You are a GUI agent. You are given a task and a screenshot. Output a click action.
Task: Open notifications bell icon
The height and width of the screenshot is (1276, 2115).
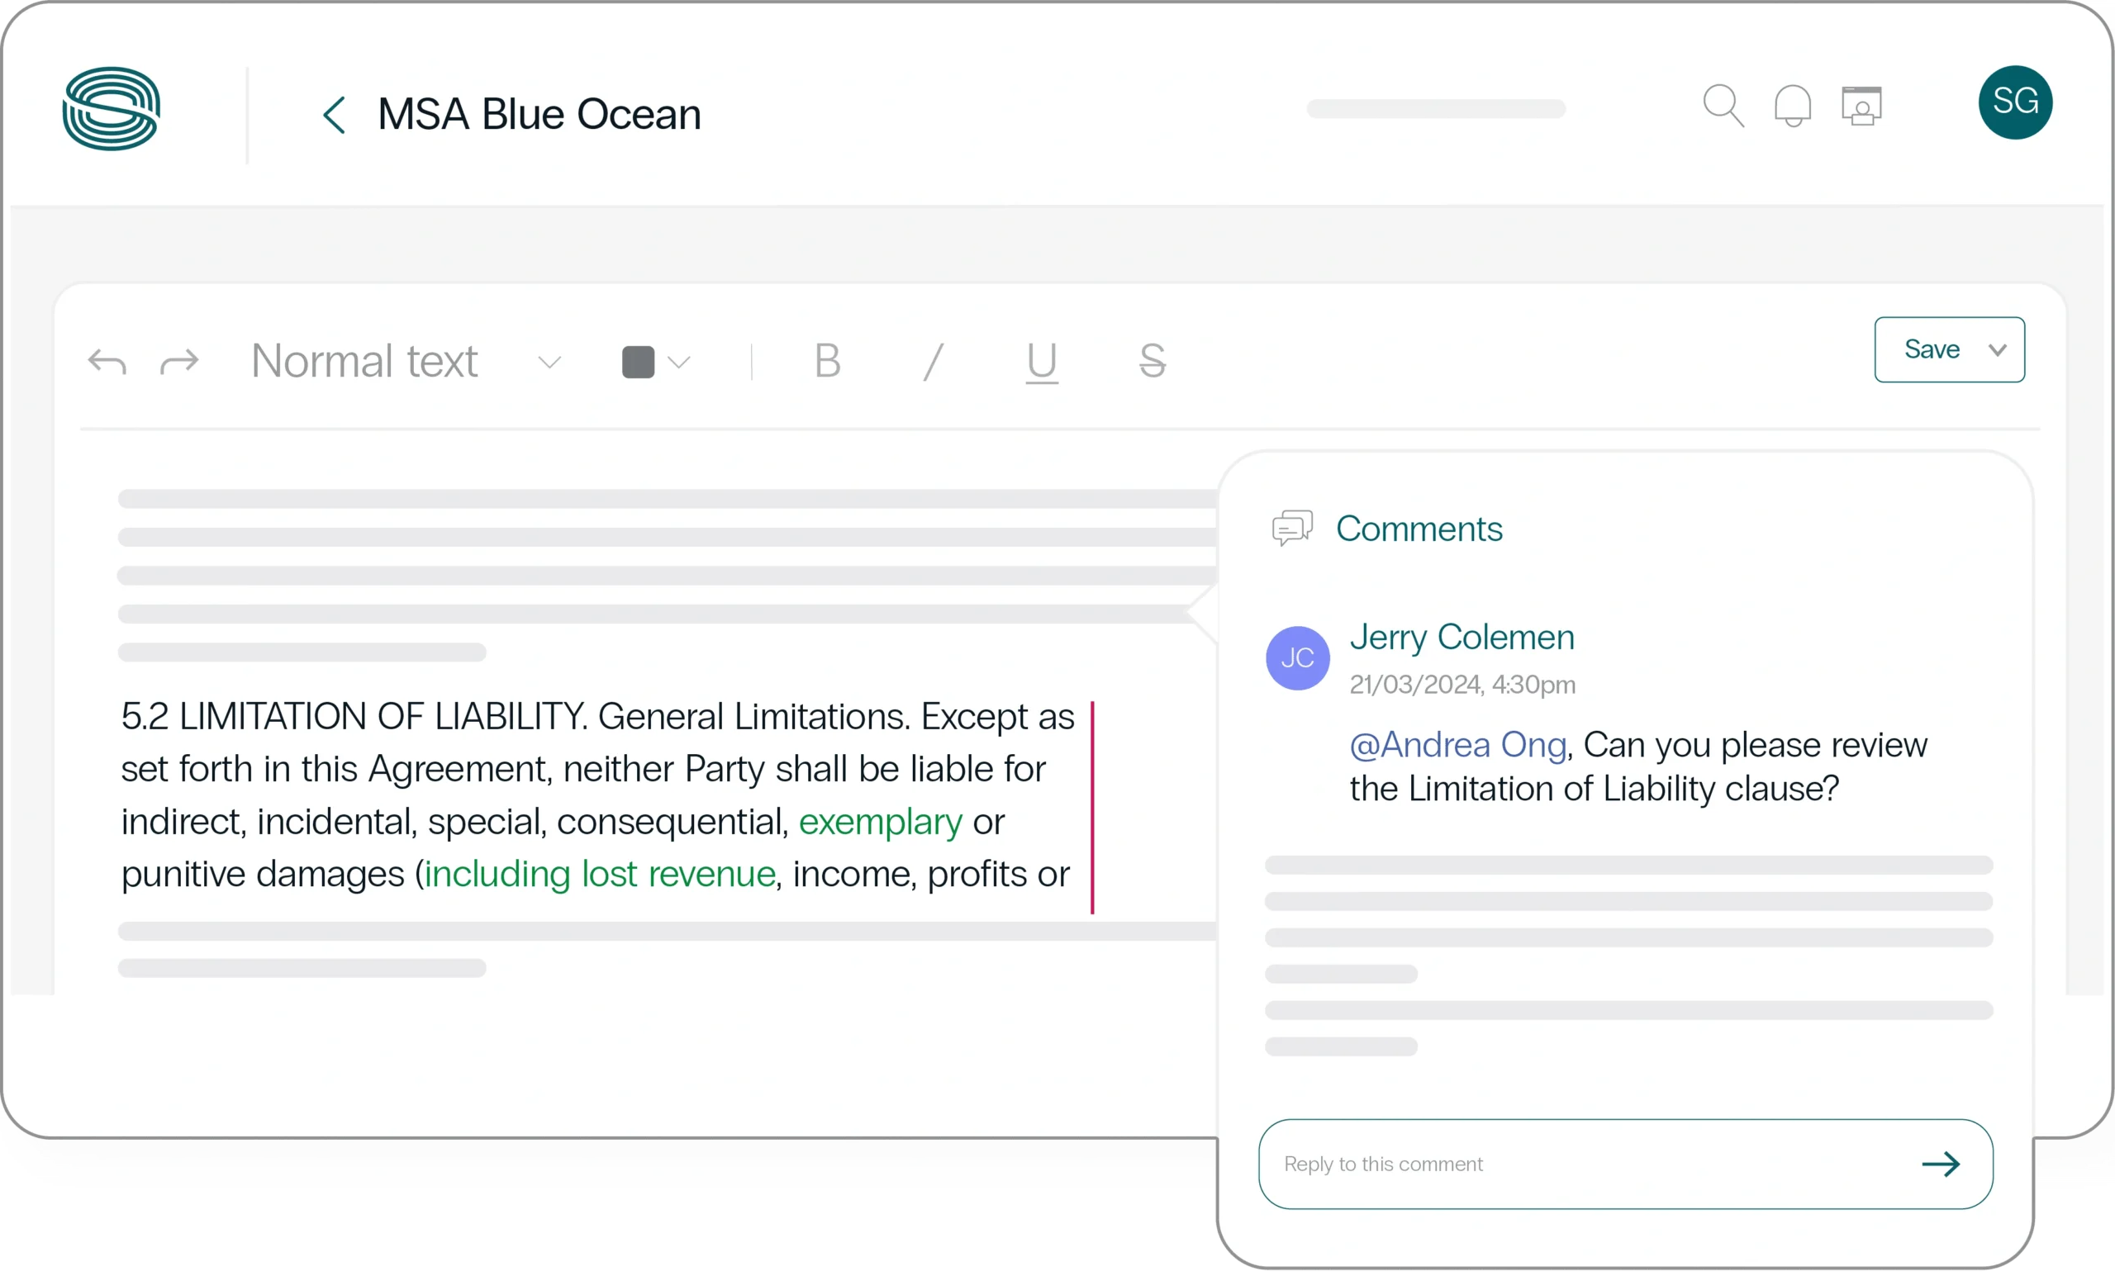tap(1792, 106)
